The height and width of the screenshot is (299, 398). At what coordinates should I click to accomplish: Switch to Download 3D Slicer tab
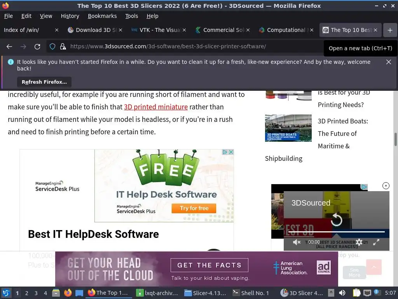point(93,30)
